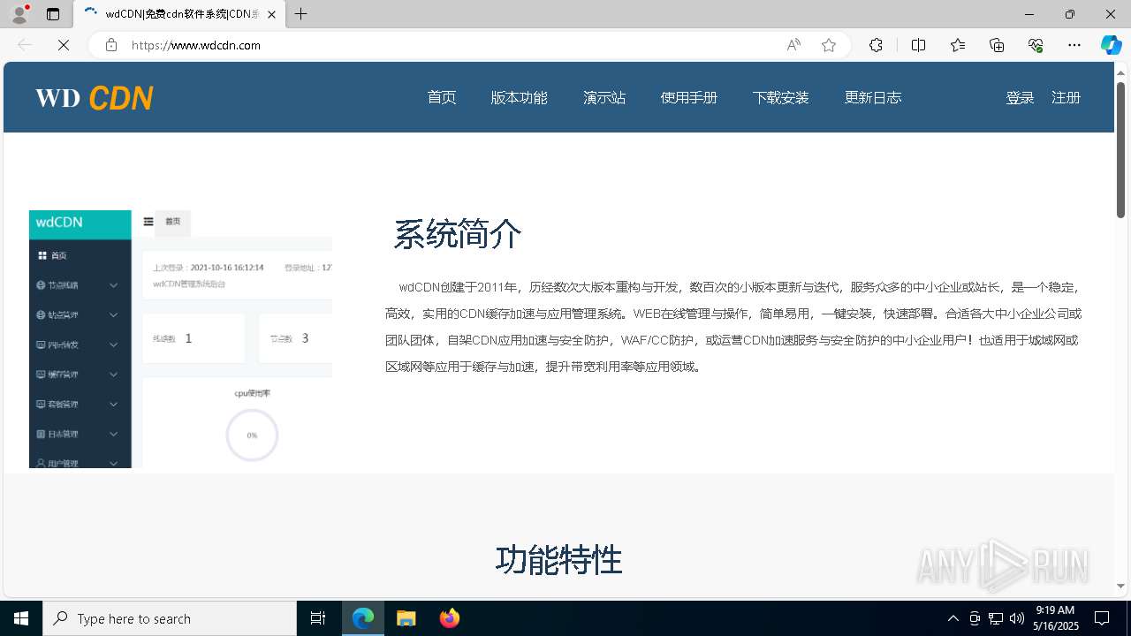Open 下载安装 menu item
The height and width of the screenshot is (636, 1131).
[x=781, y=98]
